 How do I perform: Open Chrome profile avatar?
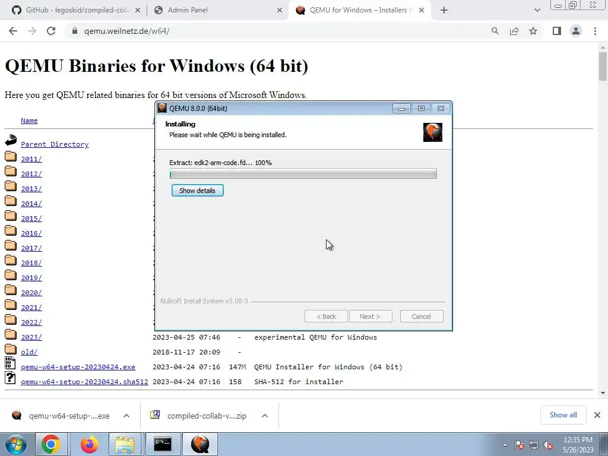[576, 31]
